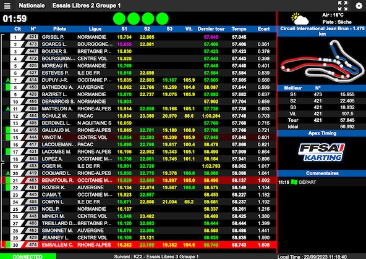Screen dimensions: 366x259
Task: Sort by the Pilote column header
Action: [59, 29]
